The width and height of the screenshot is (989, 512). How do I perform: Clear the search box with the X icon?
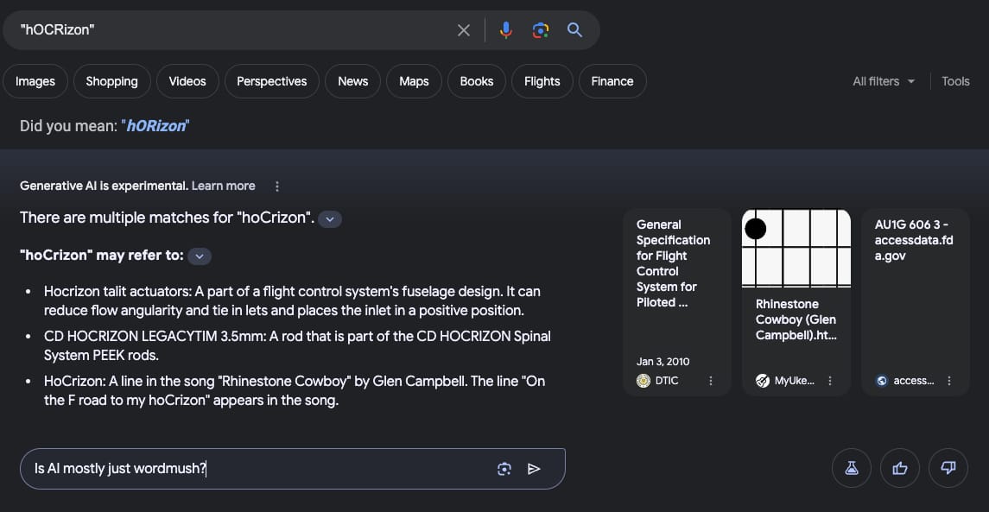tap(464, 30)
